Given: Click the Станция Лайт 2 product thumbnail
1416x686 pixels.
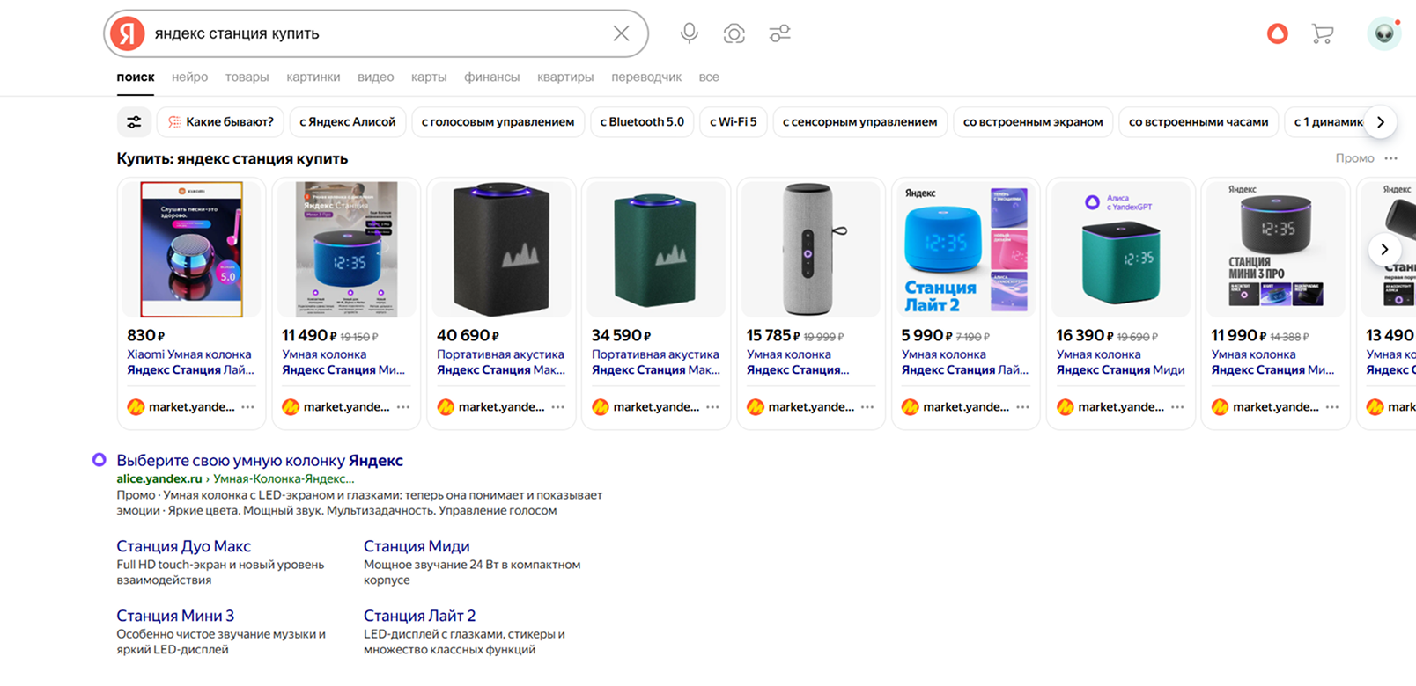Looking at the screenshot, I should (965, 249).
